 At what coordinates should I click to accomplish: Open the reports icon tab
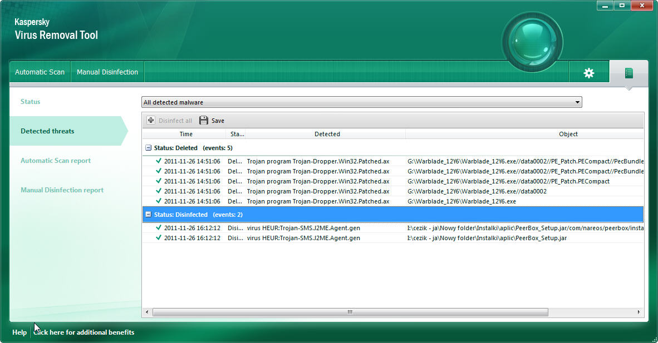(628, 73)
